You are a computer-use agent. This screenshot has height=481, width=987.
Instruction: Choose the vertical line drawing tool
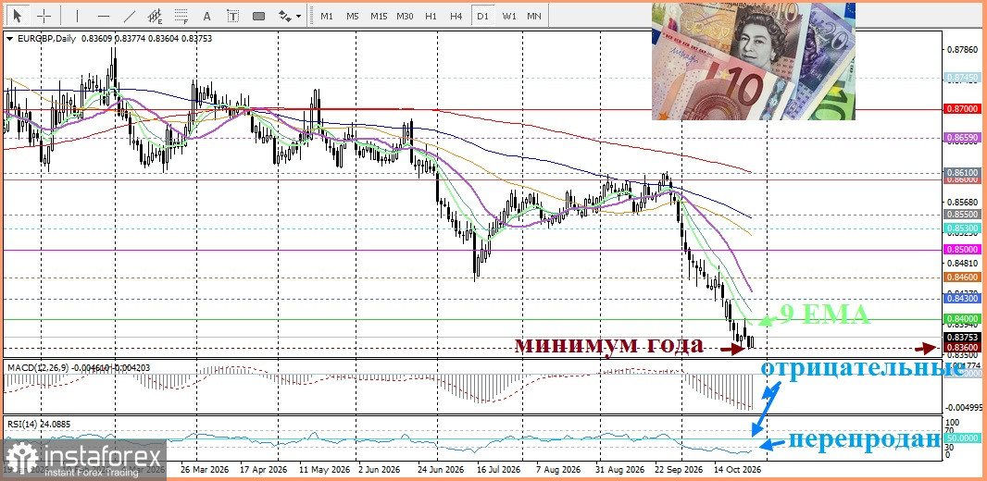(x=78, y=16)
